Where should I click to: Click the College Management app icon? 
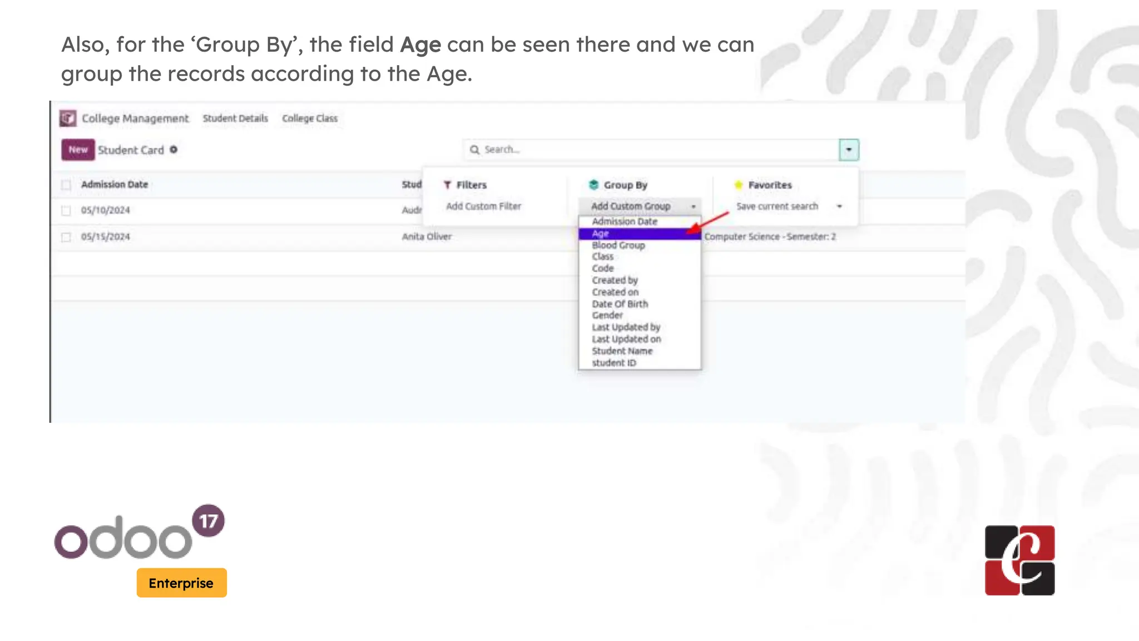coord(68,118)
